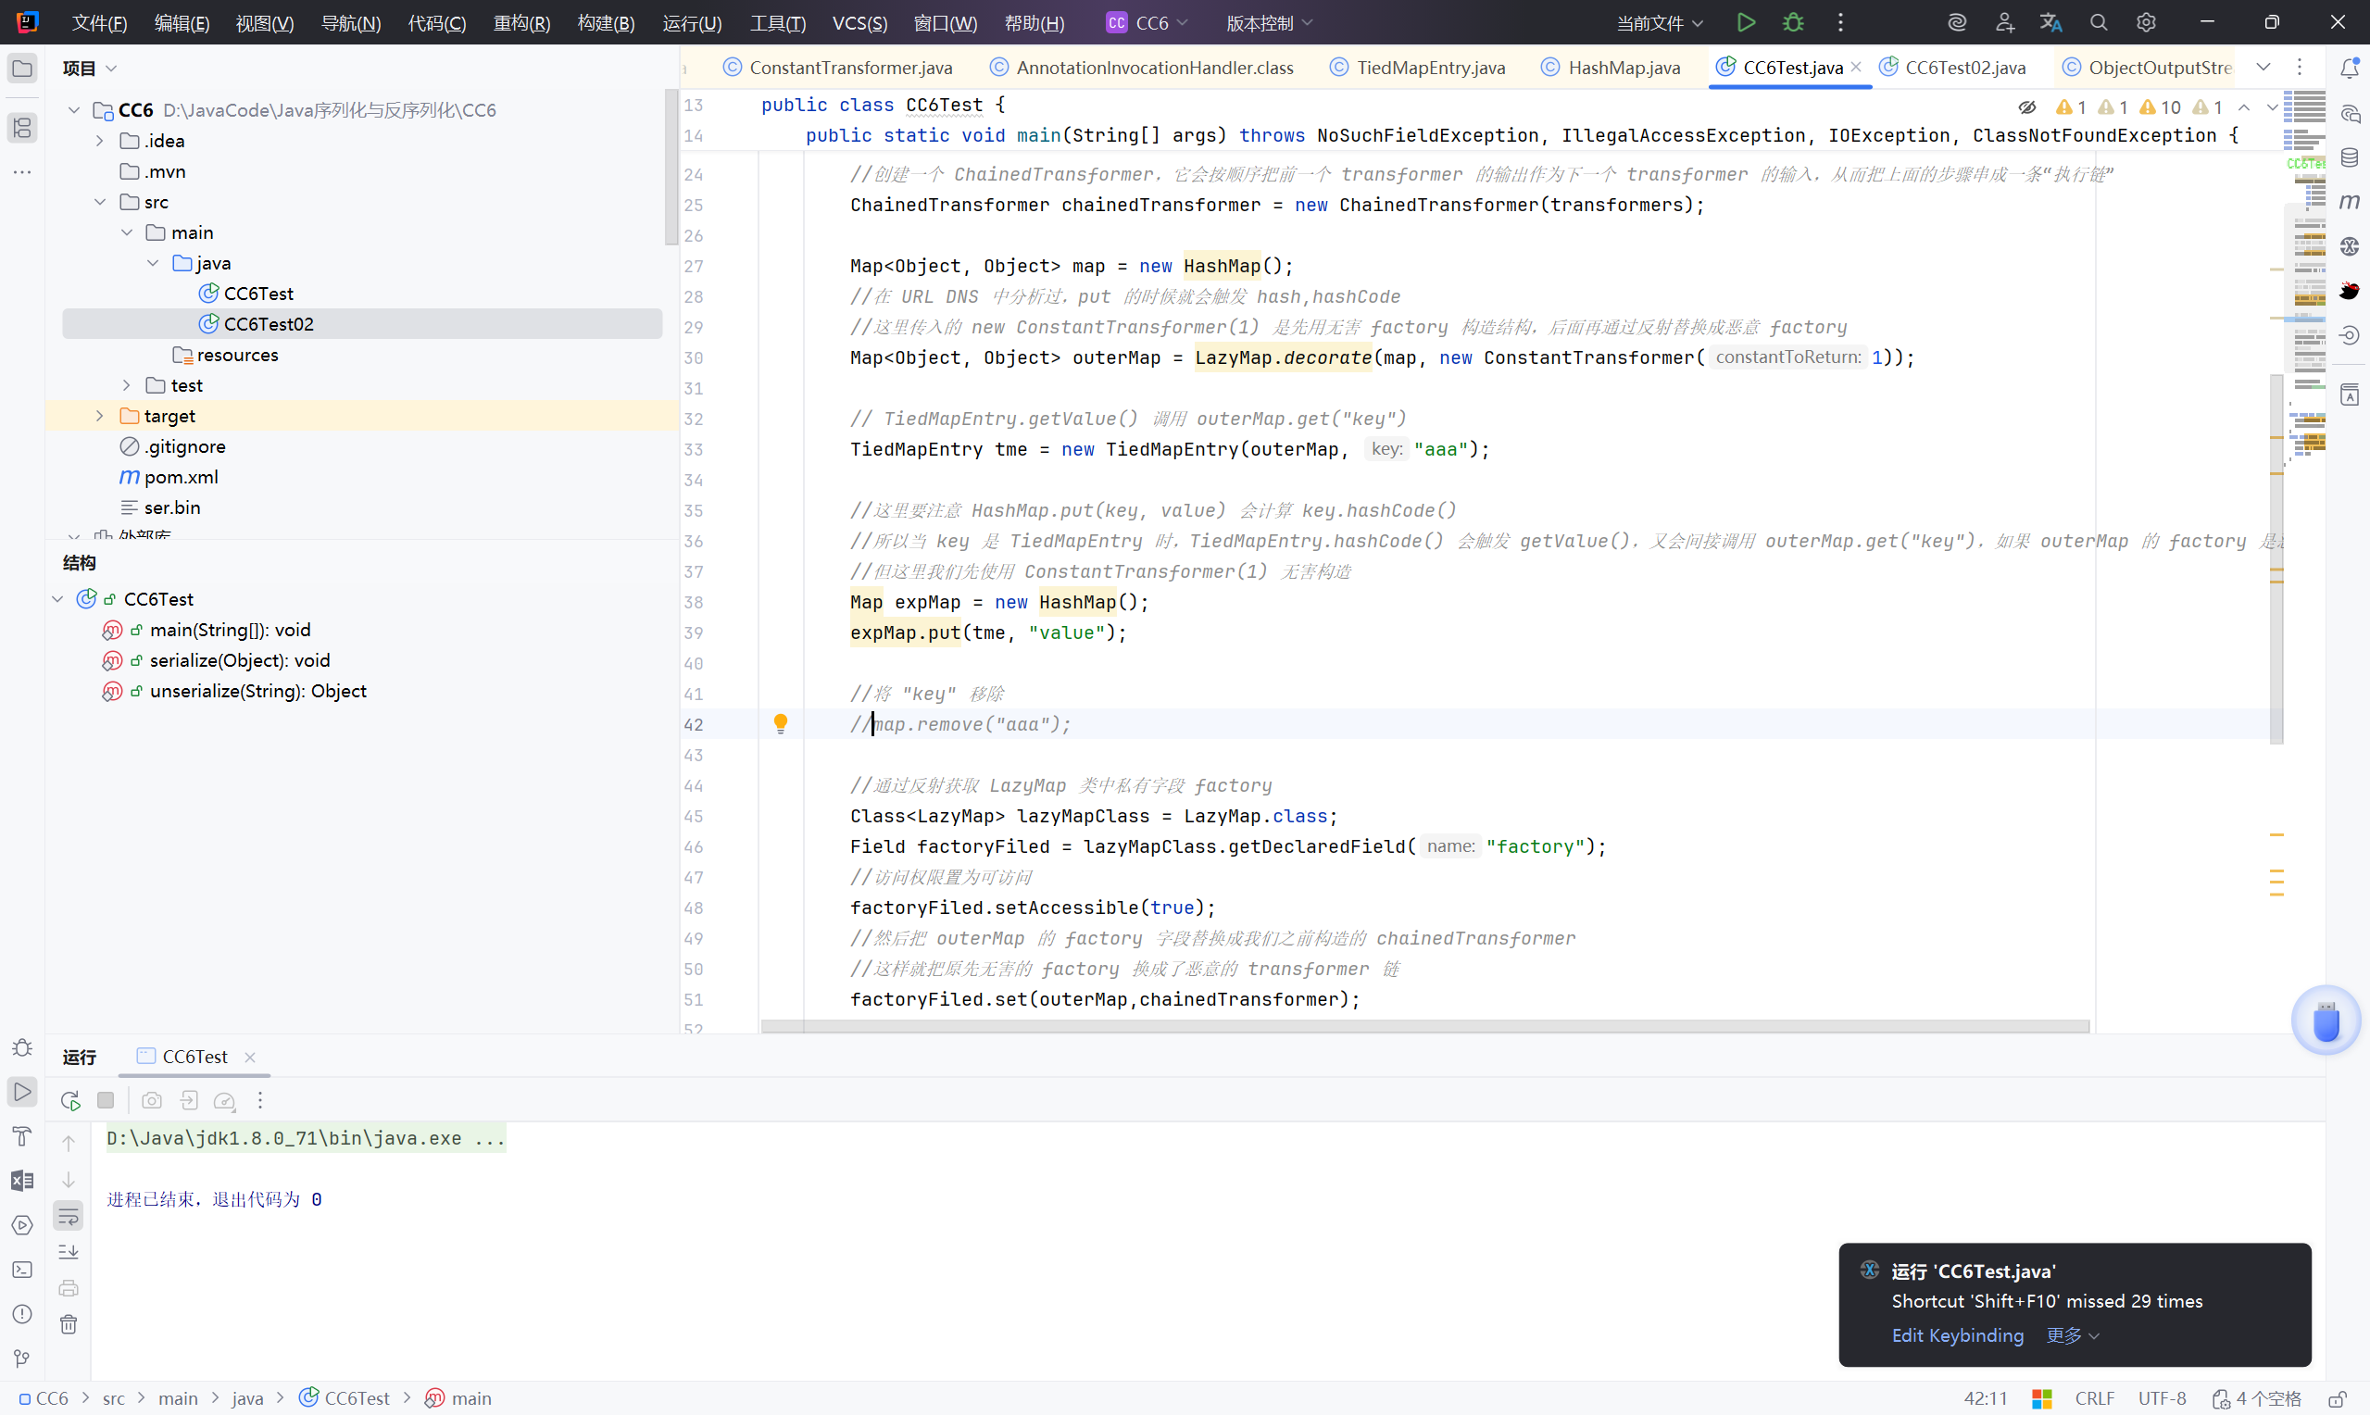Click the Debug bug icon in toolbar

(x=1793, y=23)
